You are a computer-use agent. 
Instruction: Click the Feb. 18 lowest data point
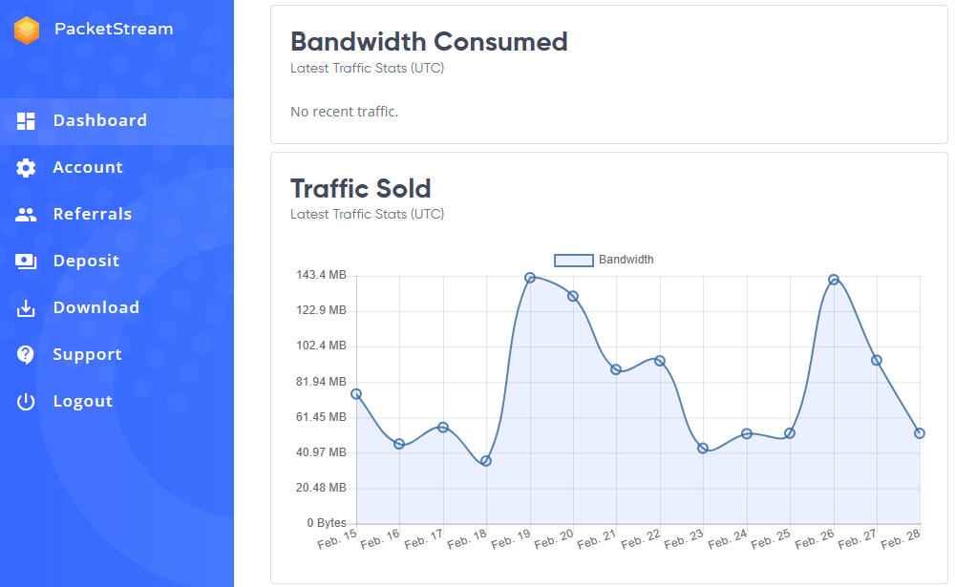[x=486, y=461]
